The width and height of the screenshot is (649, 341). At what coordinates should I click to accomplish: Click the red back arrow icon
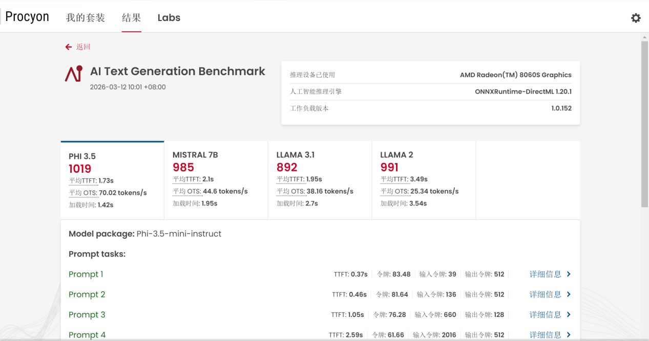[69, 47]
